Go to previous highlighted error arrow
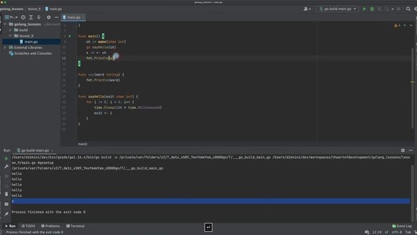The height and width of the screenshot is (235, 417). click(405, 25)
